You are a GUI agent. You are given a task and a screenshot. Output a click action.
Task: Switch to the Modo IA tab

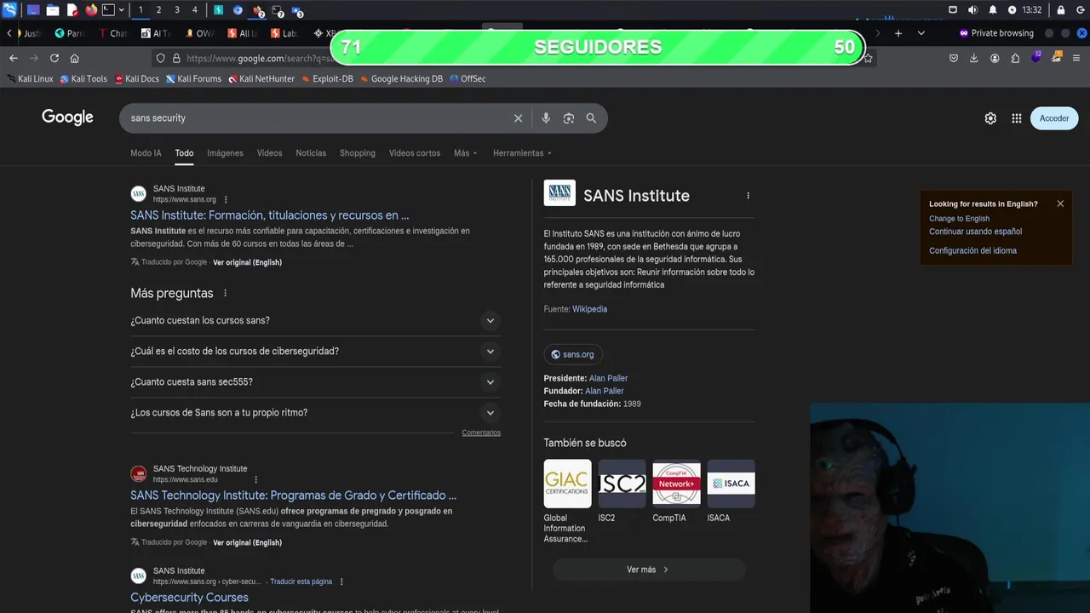[146, 153]
